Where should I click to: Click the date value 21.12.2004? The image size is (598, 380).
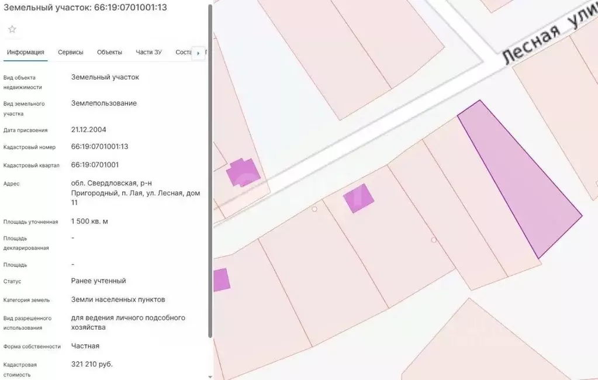[x=88, y=130]
